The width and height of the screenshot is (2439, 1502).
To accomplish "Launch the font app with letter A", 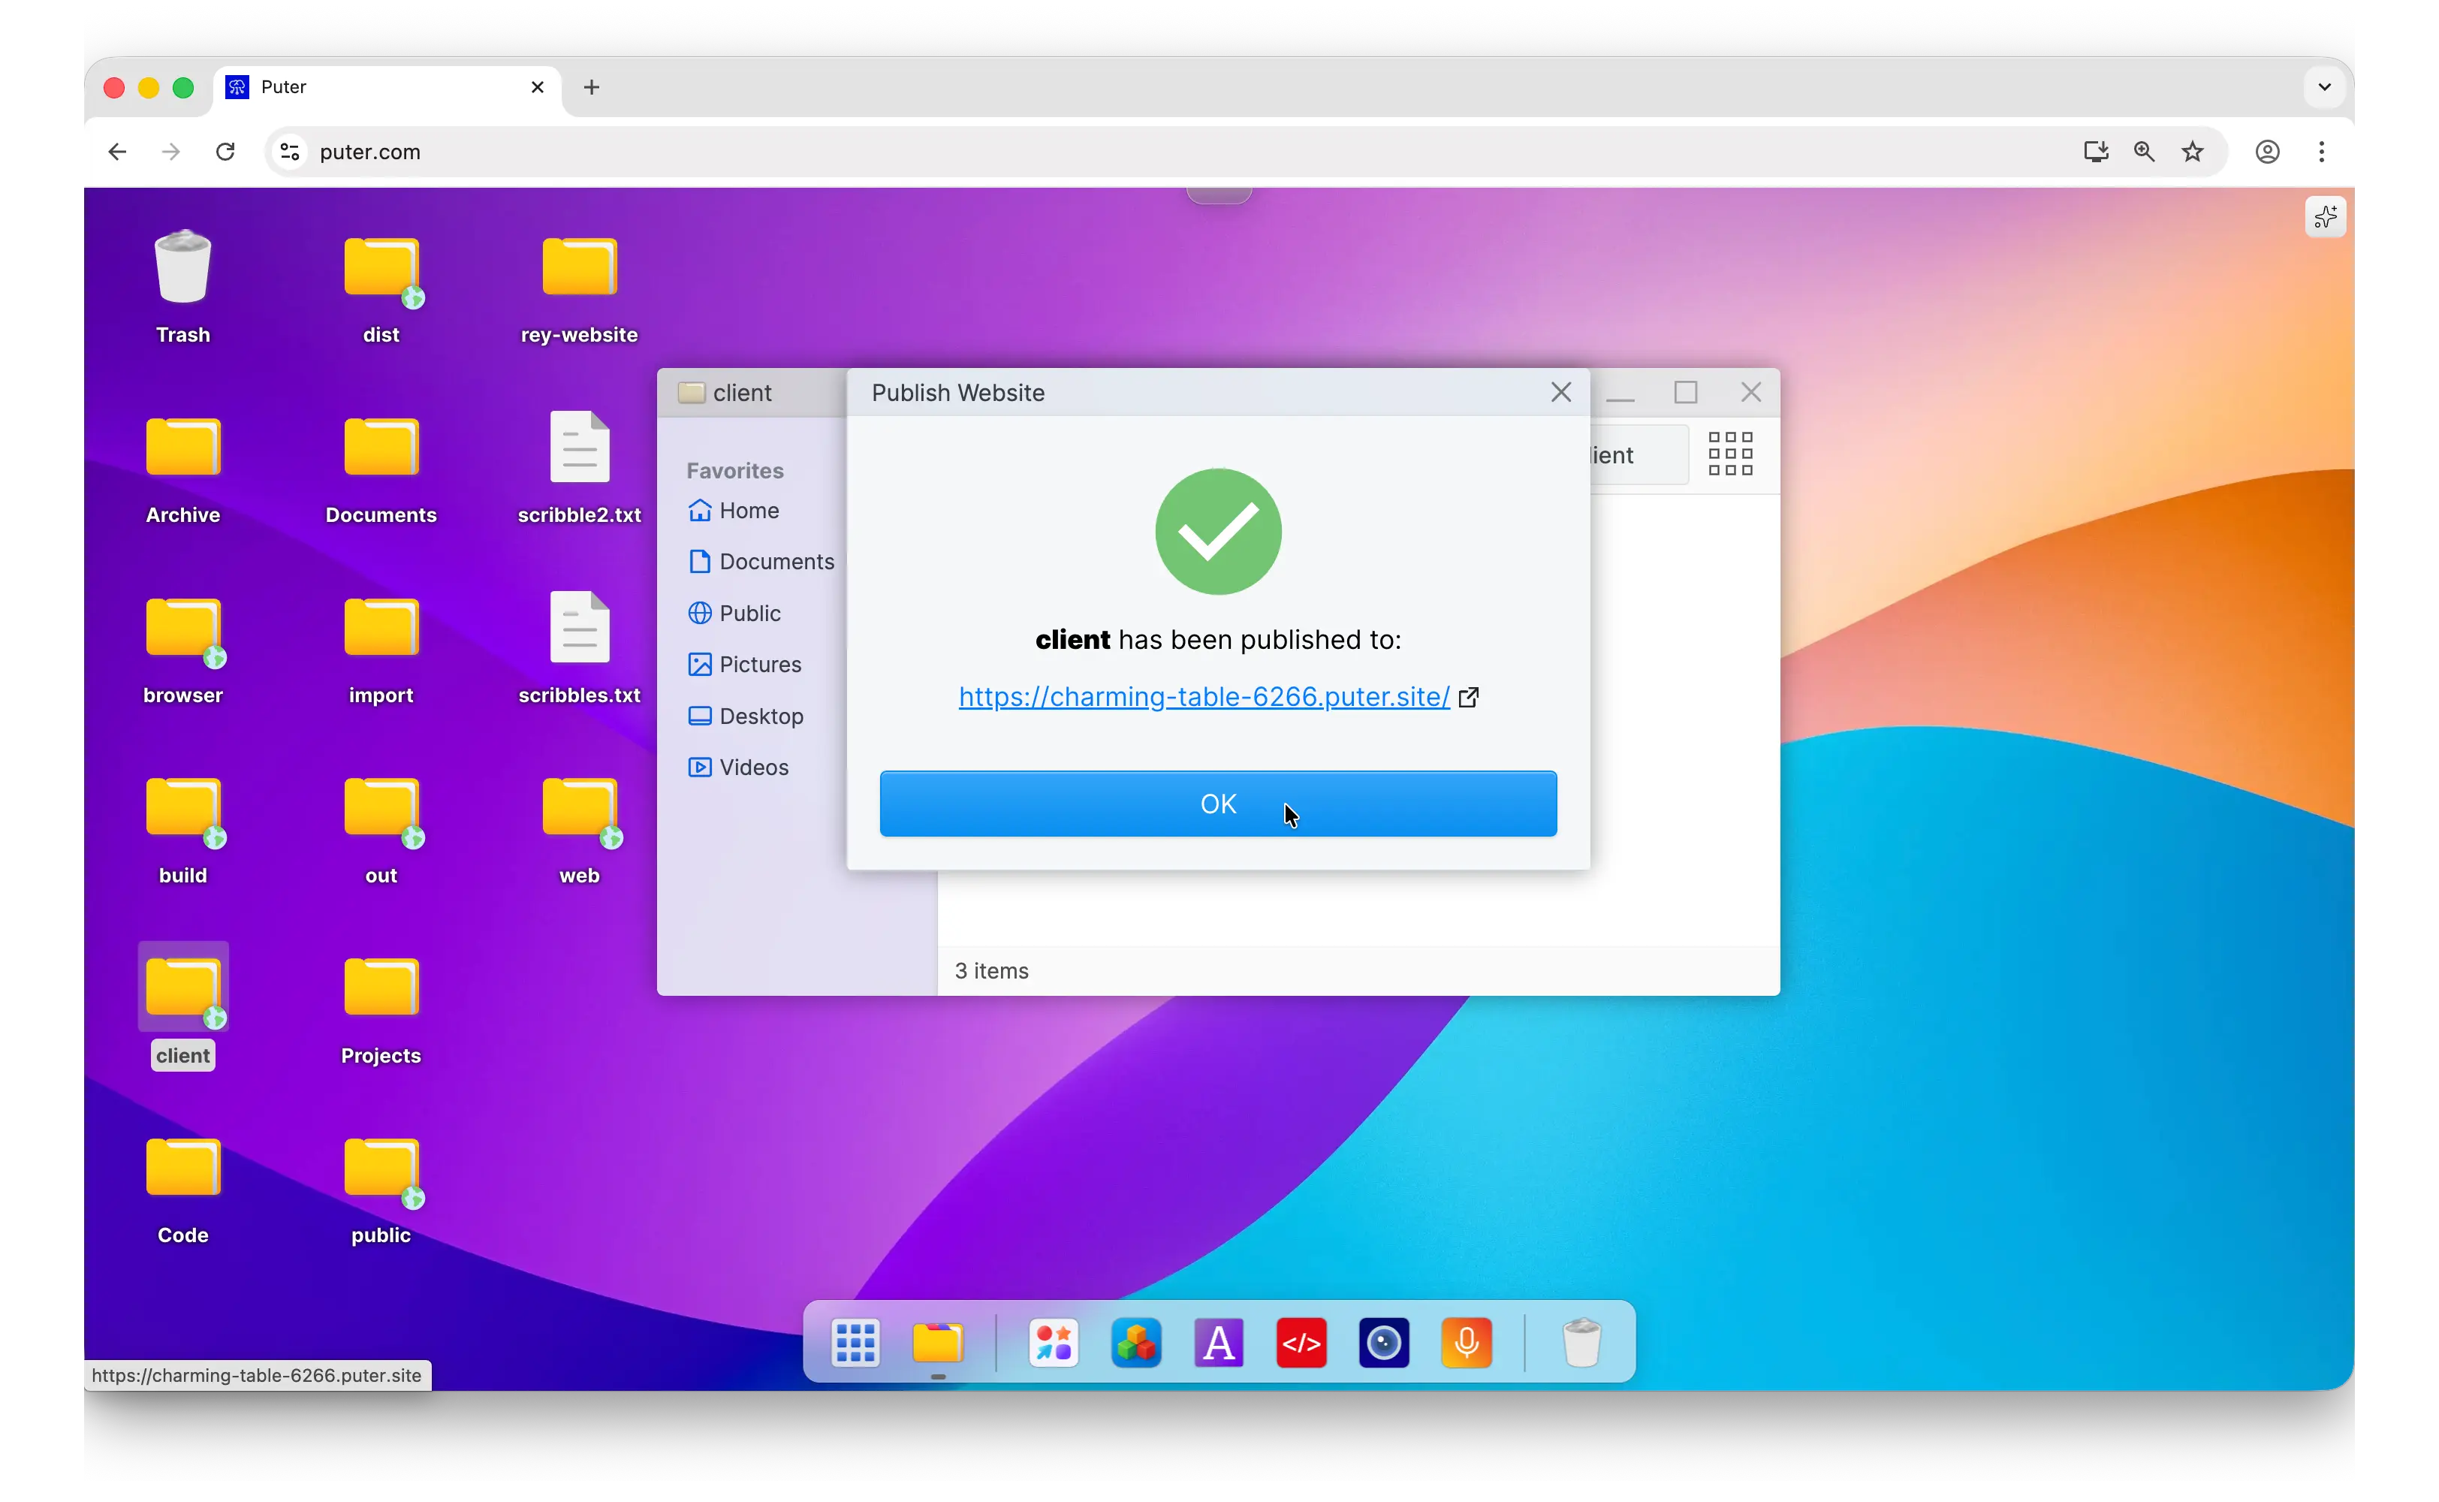I will [1219, 1344].
